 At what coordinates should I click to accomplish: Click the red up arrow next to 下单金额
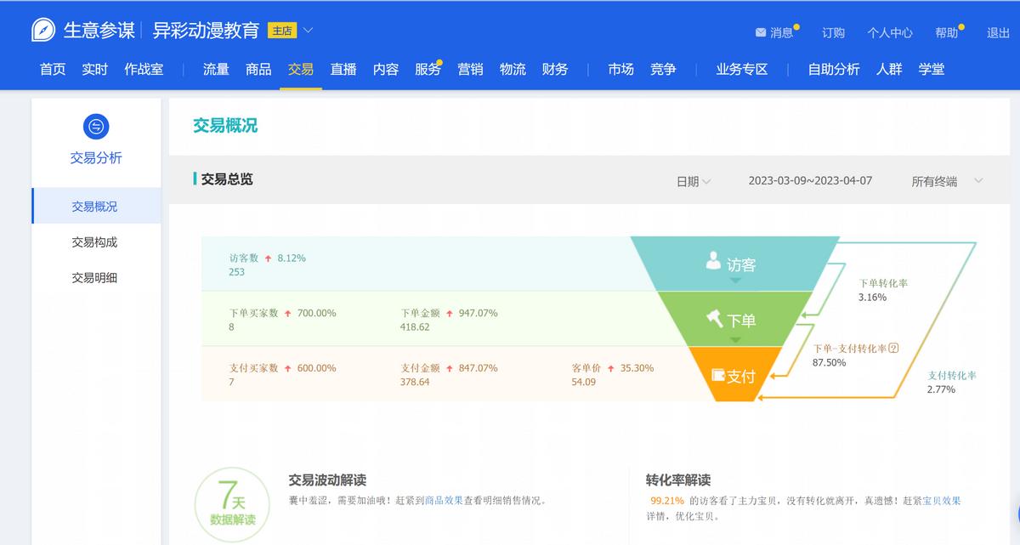coord(450,313)
